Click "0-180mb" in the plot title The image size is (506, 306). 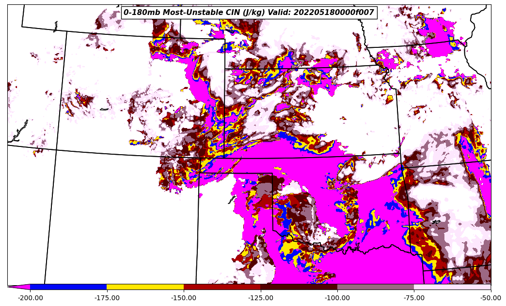(142, 13)
